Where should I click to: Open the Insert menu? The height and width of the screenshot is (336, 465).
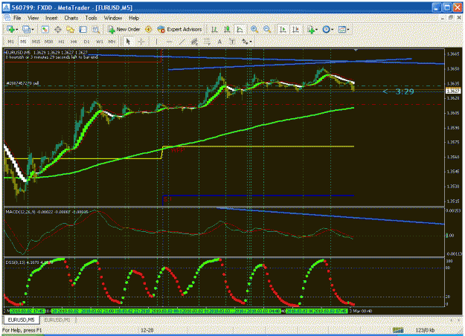coord(51,18)
